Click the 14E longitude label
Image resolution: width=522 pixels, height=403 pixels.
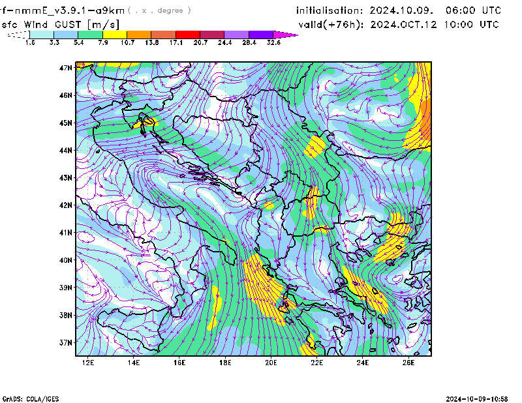134,363
